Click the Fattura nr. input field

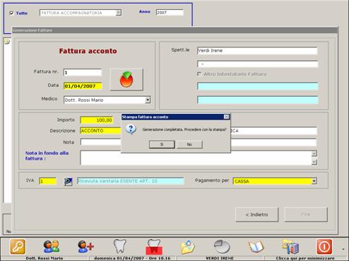coord(83,72)
